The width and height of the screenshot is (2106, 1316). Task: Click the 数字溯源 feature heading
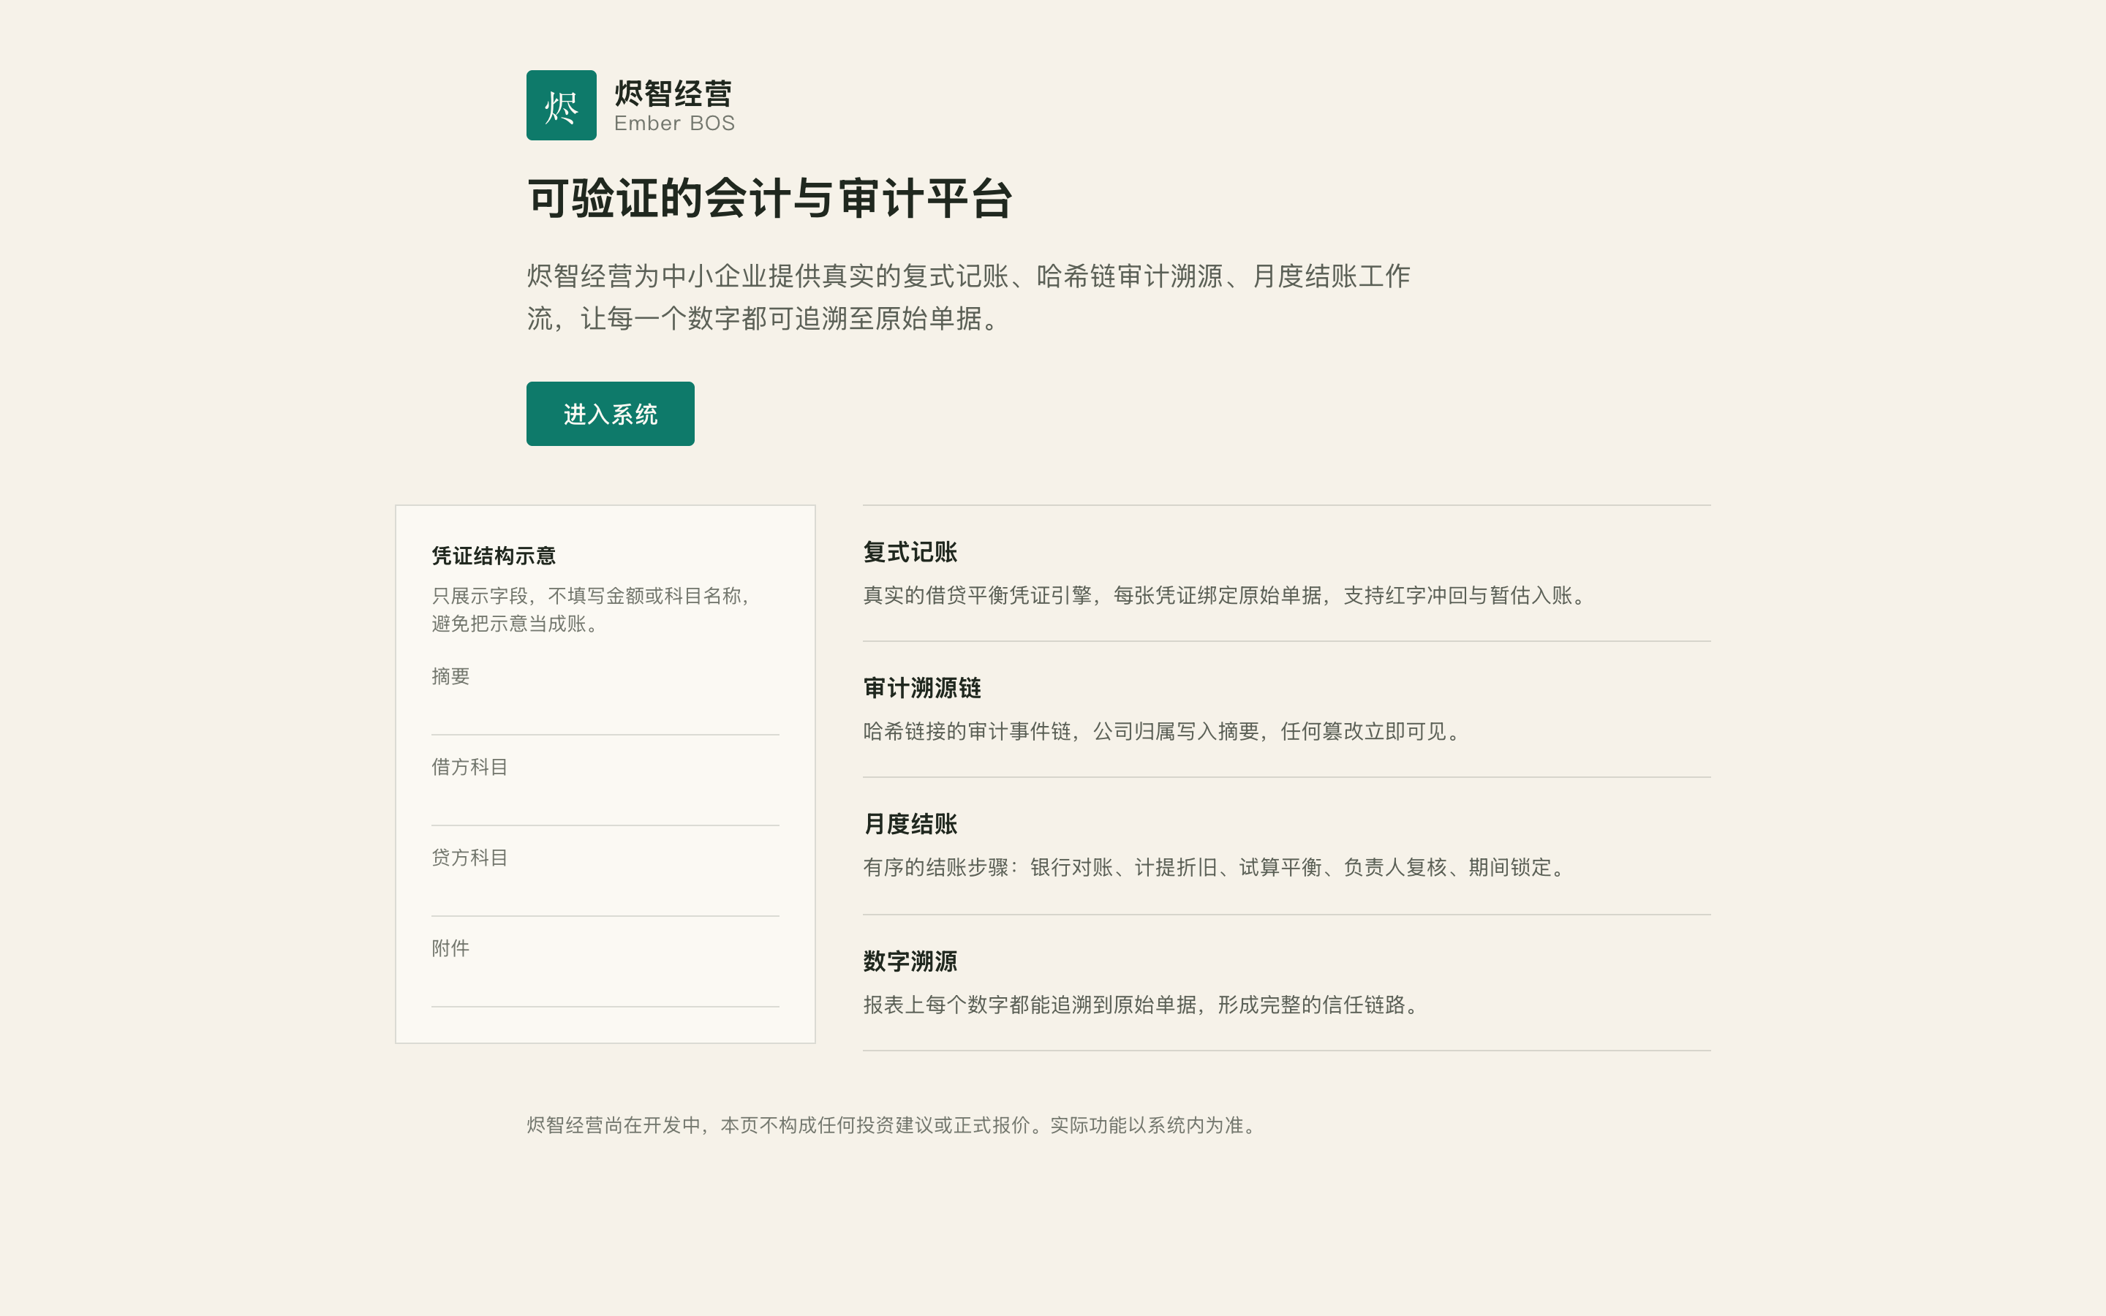910,961
